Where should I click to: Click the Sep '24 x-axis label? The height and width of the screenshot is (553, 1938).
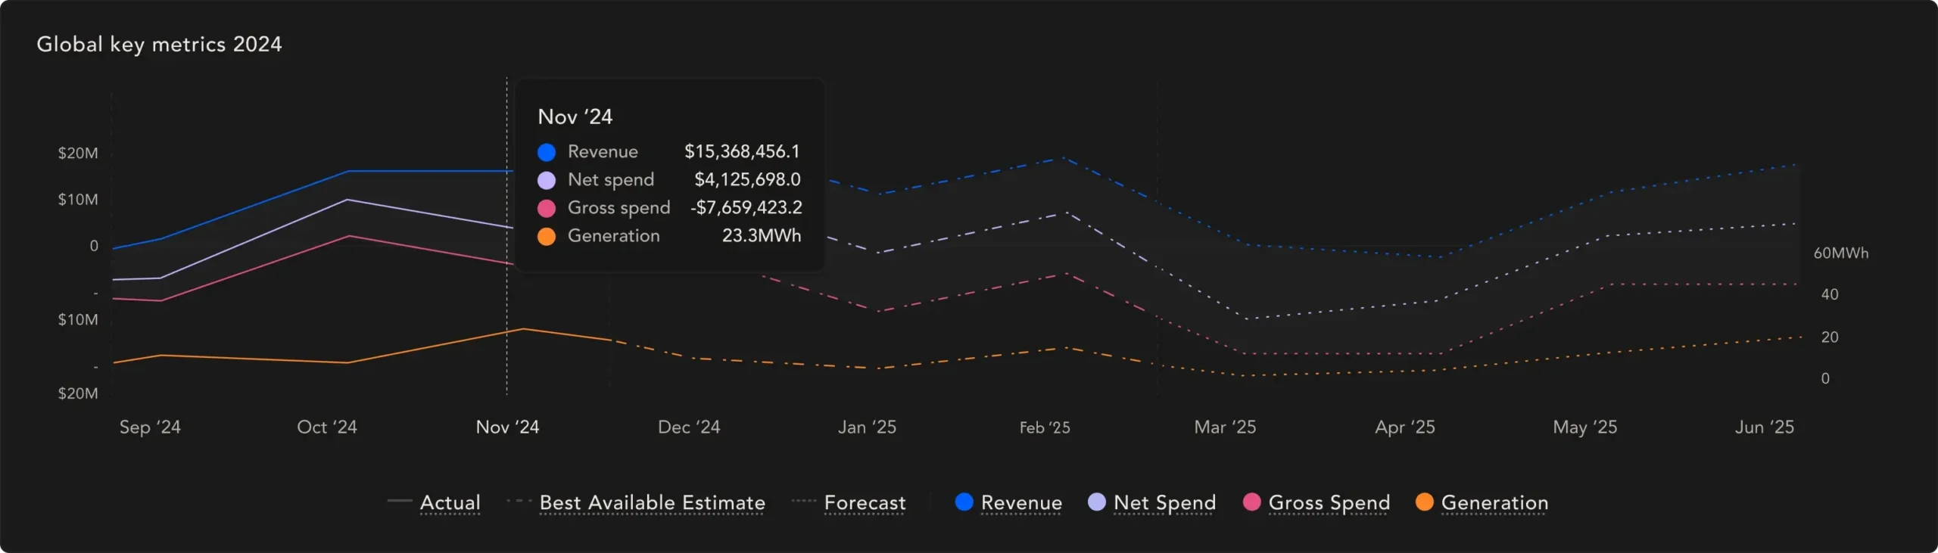pos(150,427)
